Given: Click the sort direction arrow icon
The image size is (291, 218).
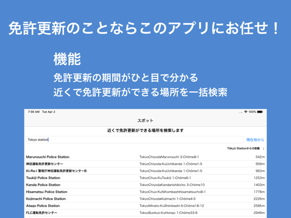Looking at the screenshot, I should [264, 148].
